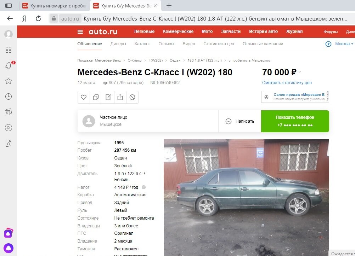The image size is (355, 256).
Task: Open a new browser tab
Action: [x=169, y=6]
